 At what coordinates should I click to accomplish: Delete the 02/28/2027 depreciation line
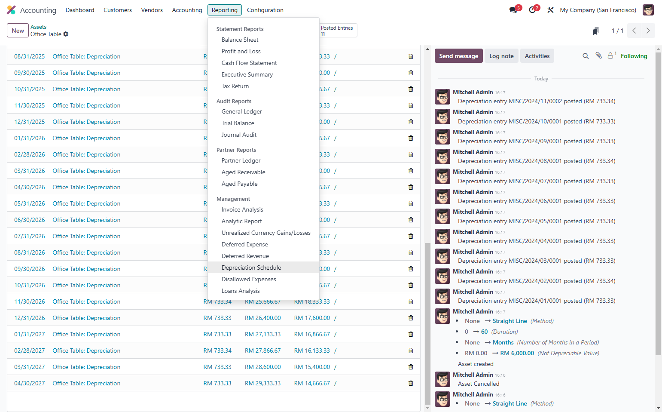pyautogui.click(x=411, y=351)
